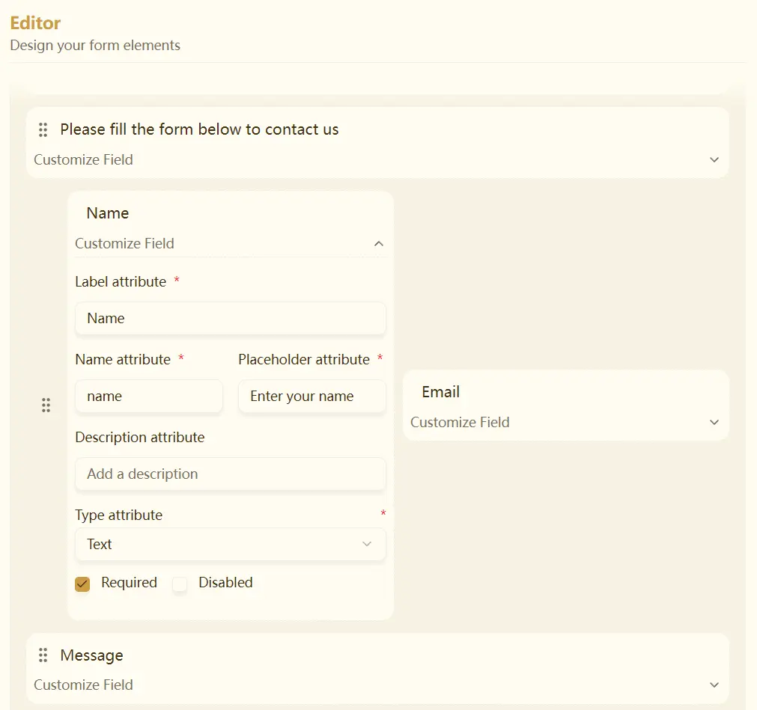The height and width of the screenshot is (710, 757).
Task: Collapse Customize Field under Name
Action: coord(124,243)
